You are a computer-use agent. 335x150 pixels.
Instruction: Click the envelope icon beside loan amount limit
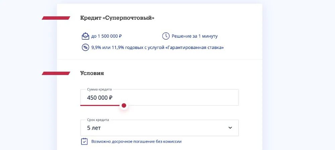click(85, 36)
